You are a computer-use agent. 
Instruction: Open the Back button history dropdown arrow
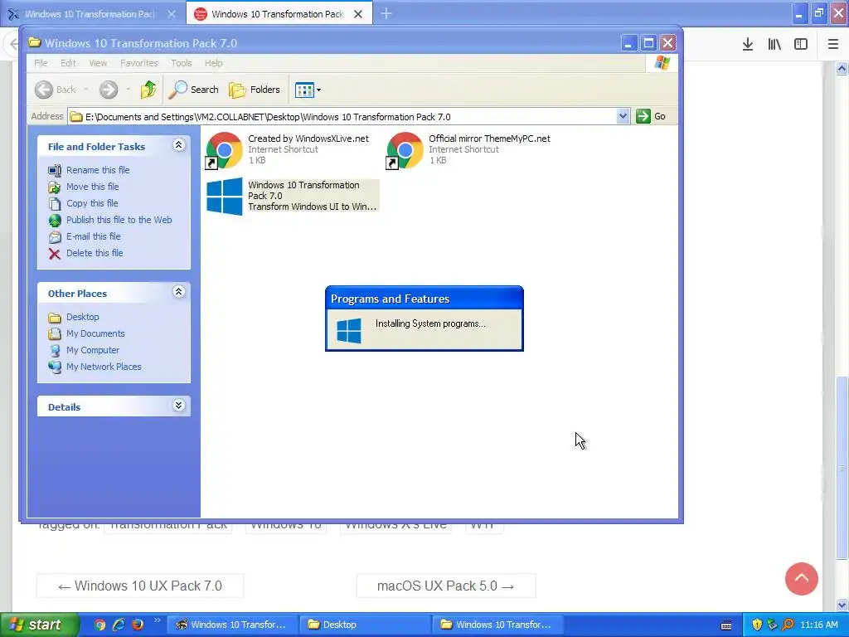tap(85, 90)
